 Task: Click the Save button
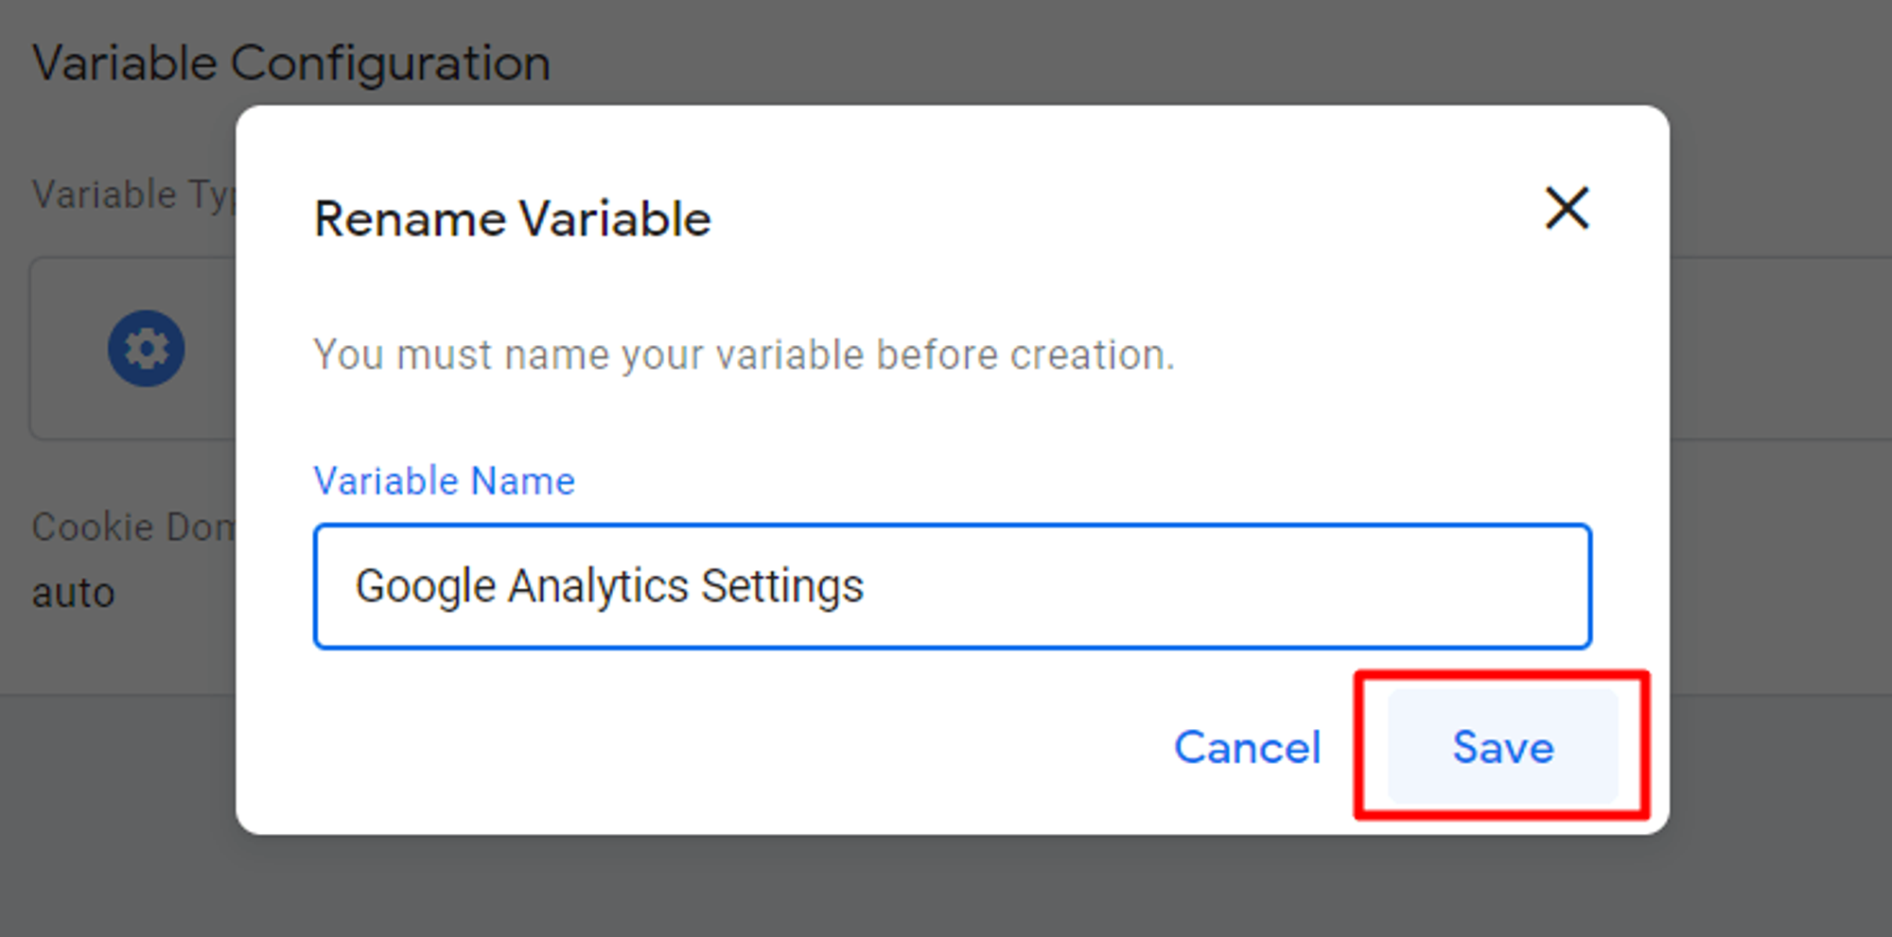(1502, 747)
